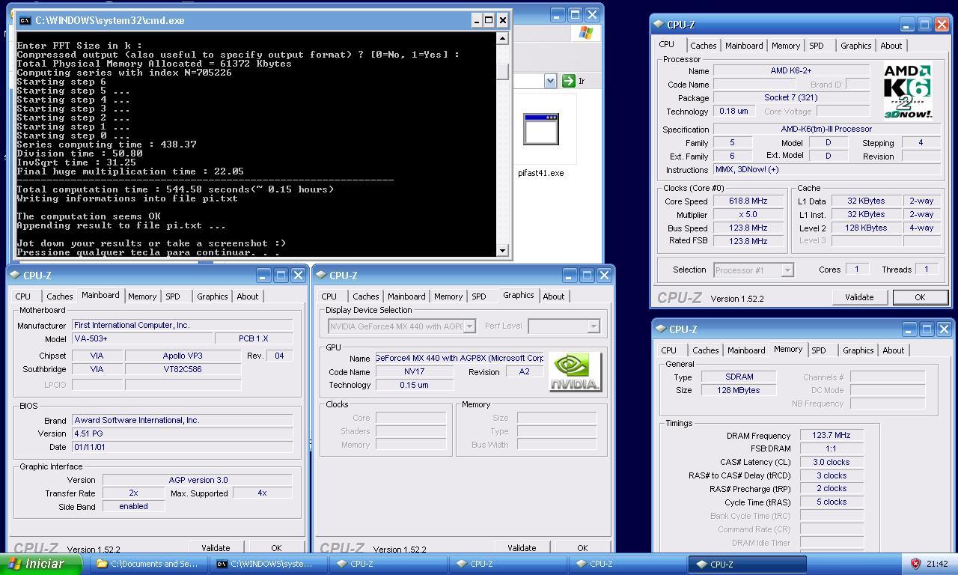Select Memory tab in CPU window
Screen dimensions: 958x575
(785, 46)
